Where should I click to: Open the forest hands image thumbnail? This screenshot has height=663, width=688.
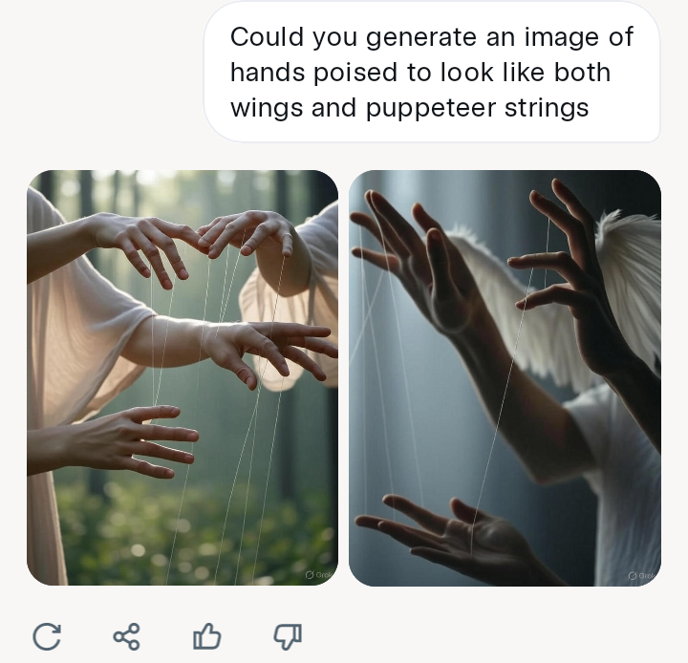tap(183, 377)
